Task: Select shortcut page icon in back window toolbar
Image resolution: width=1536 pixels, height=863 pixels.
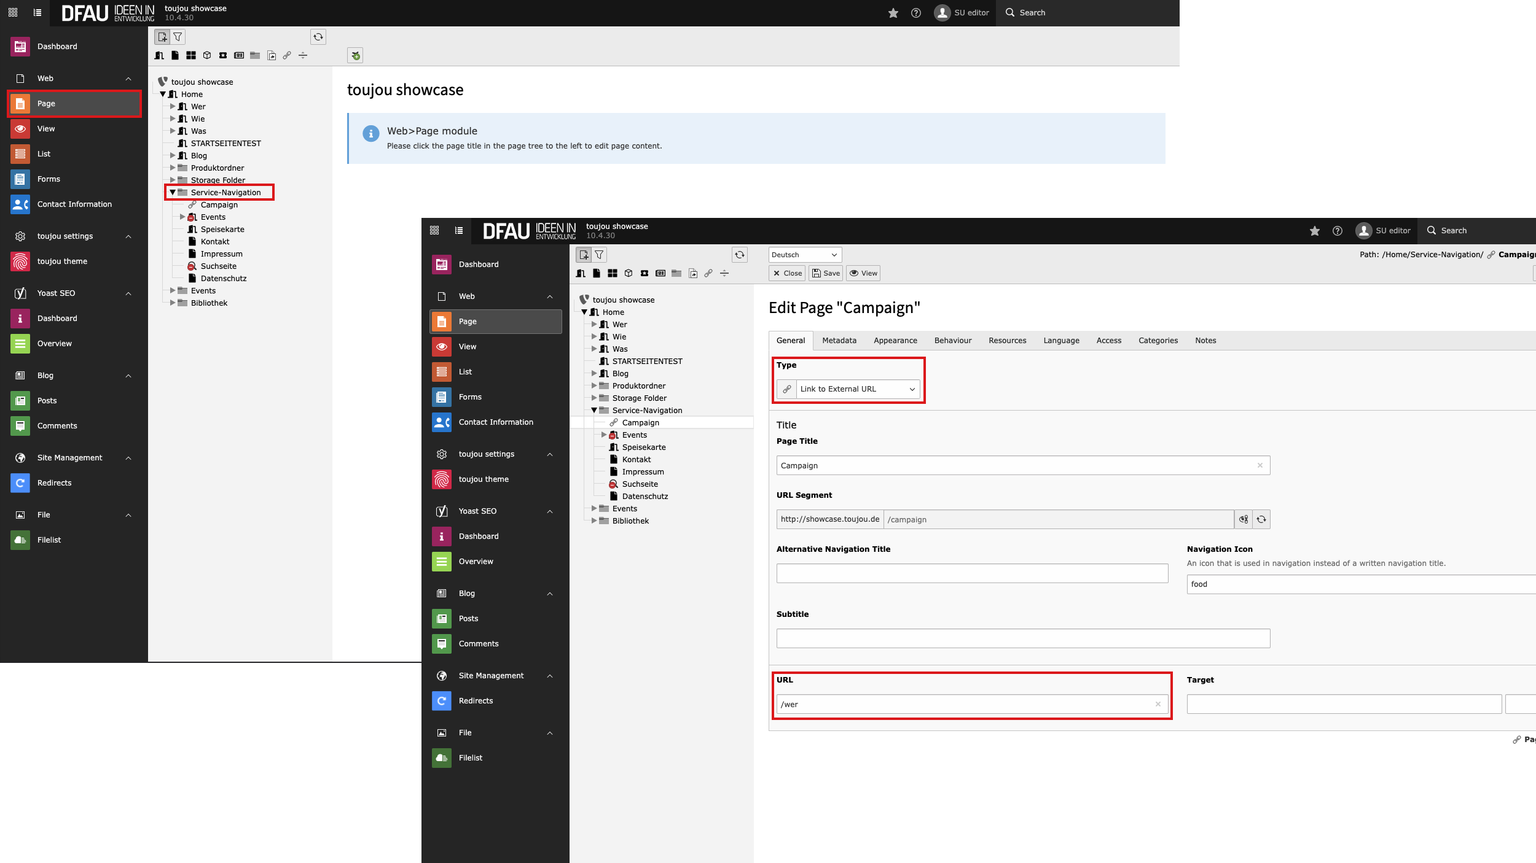Action: pyautogui.click(x=271, y=55)
